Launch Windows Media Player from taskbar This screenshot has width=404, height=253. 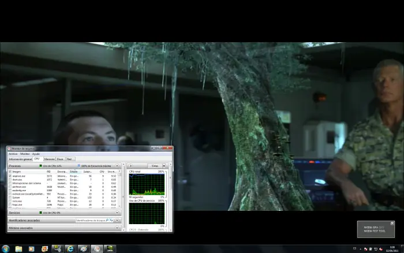(x=31, y=249)
